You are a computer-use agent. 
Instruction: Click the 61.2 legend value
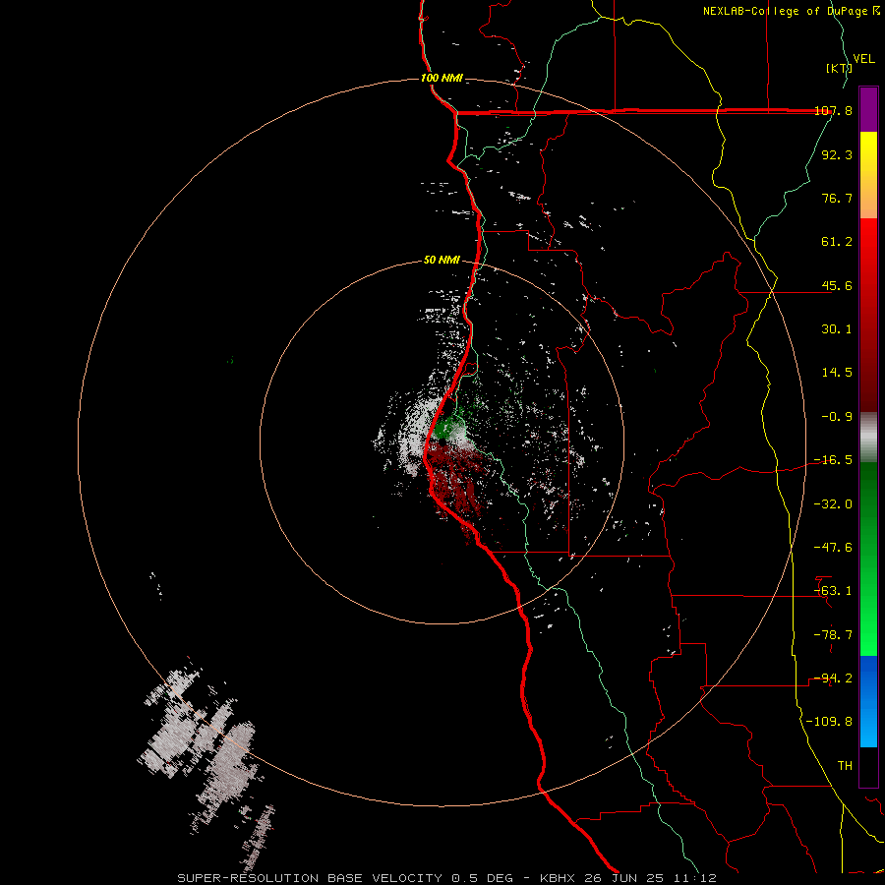click(x=837, y=242)
